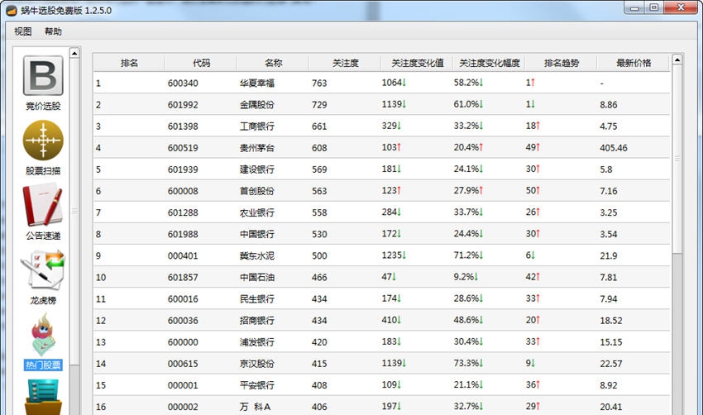Sort by the 关注度变化值 column header
This screenshot has width=703, height=415.
click(x=417, y=63)
